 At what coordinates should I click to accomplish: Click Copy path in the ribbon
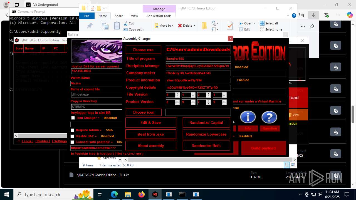coord(133,29)
